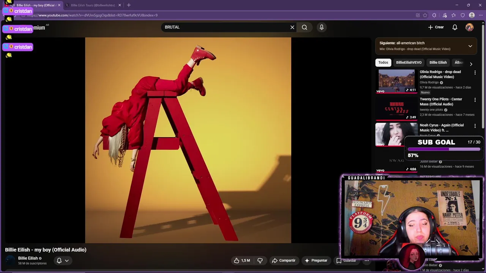Viewport: 486px width, 273px height.
Task: Click Twenty One Pilots - Center Mass title
Action: click(x=441, y=102)
